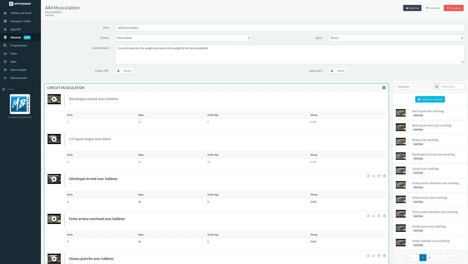The image size is (468, 264).
Task: Click the Epaulé avec sand bag thumbnail
Action: click(401, 171)
